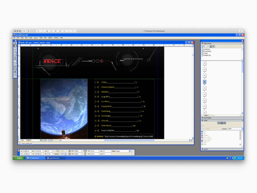
Task: Select the text color button in Colors
Action: tap(222, 123)
